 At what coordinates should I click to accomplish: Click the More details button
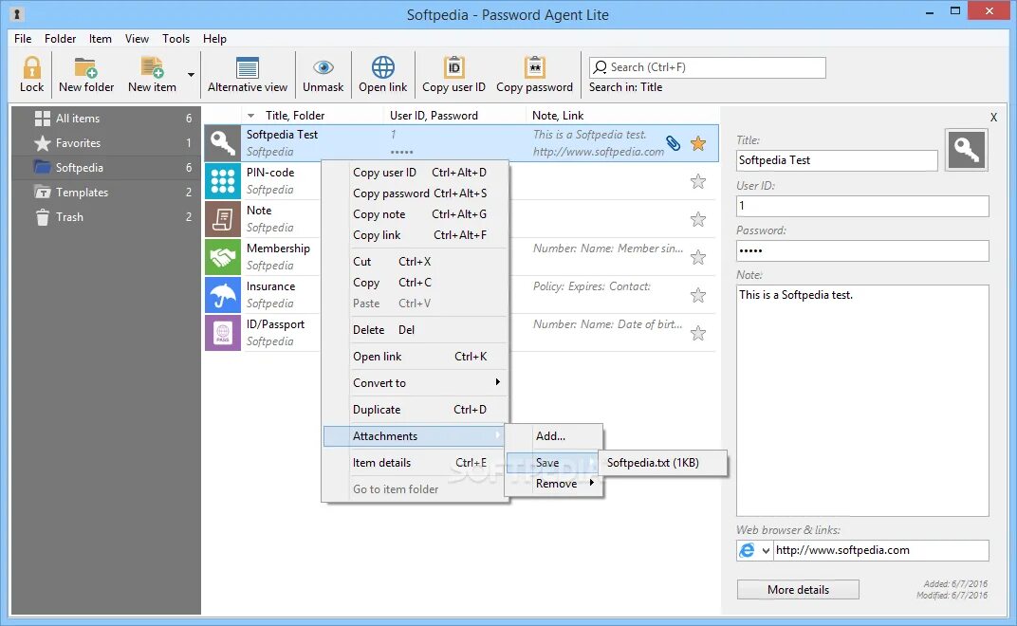pos(797,589)
